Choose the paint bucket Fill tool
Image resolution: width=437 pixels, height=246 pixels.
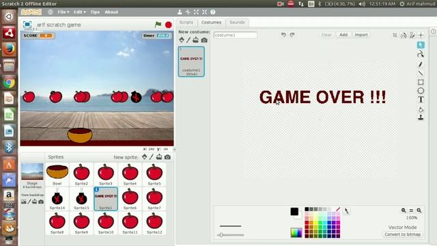421,109
